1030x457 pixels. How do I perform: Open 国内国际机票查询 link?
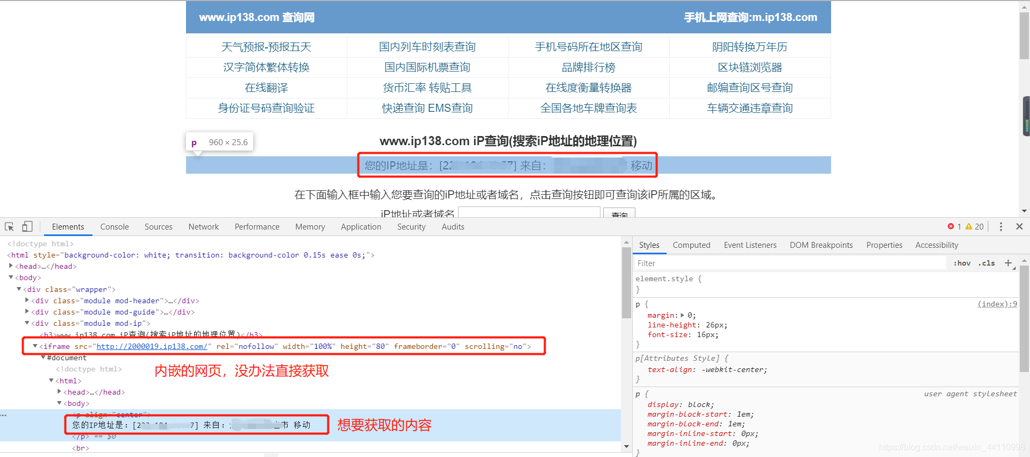[427, 67]
